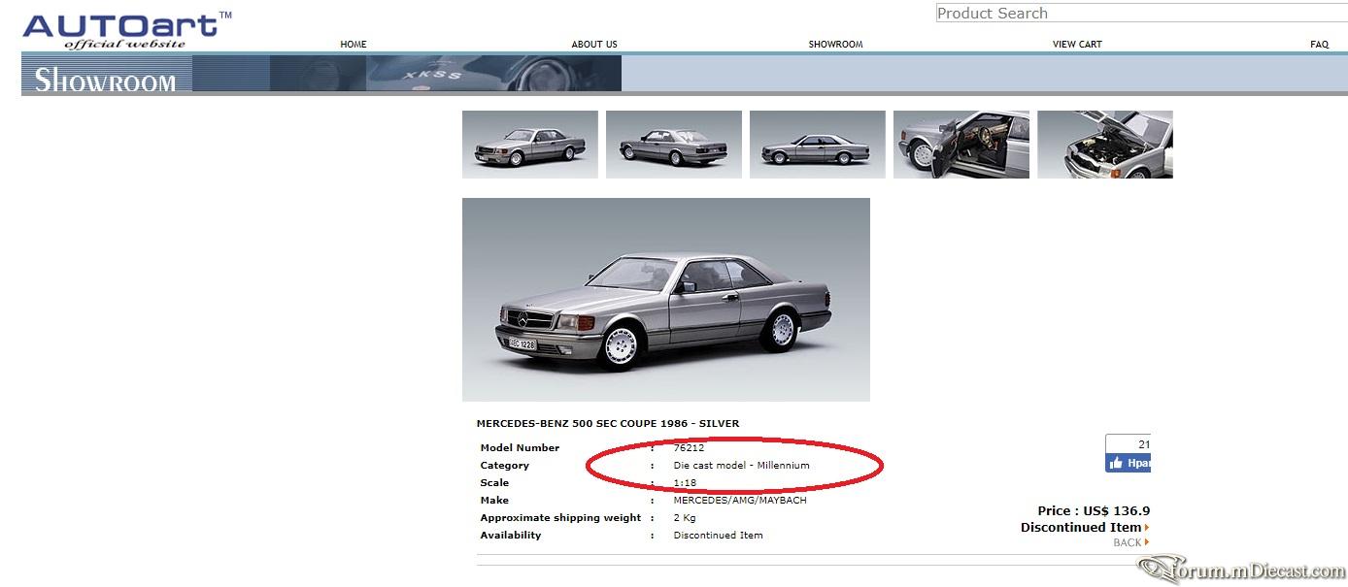Screen dimensions: 1348x587
Task: Select the 'Approximate shipping weight' label
Action: (x=560, y=518)
